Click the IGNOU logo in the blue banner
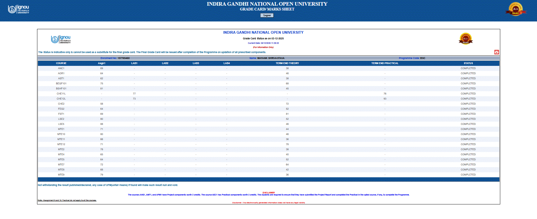Image resolution: width=537 pixels, height=219 pixels. click(19, 9)
